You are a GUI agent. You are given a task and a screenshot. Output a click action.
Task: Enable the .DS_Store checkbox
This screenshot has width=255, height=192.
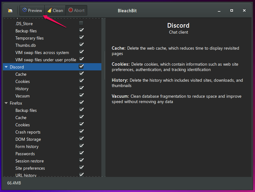81,23
